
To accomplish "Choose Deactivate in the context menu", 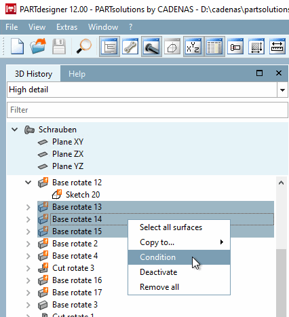I will [179, 272].
